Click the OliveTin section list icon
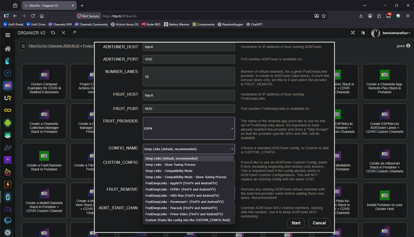 click(23, 46)
